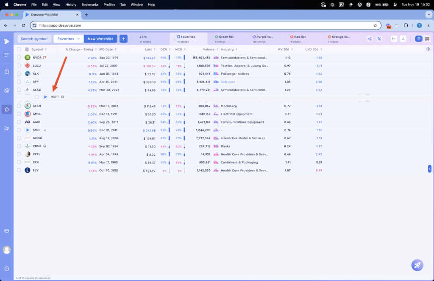The image size is (434, 281).
Task: Open the History menu in menu bar
Action: click(x=71, y=4)
